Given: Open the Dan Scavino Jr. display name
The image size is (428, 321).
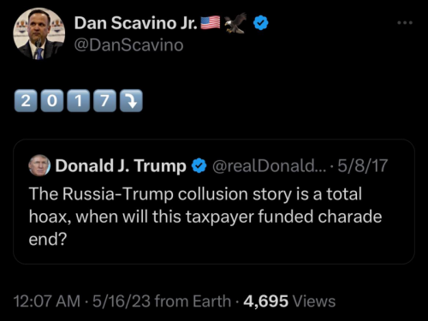Looking at the screenshot, I should (x=136, y=23).
